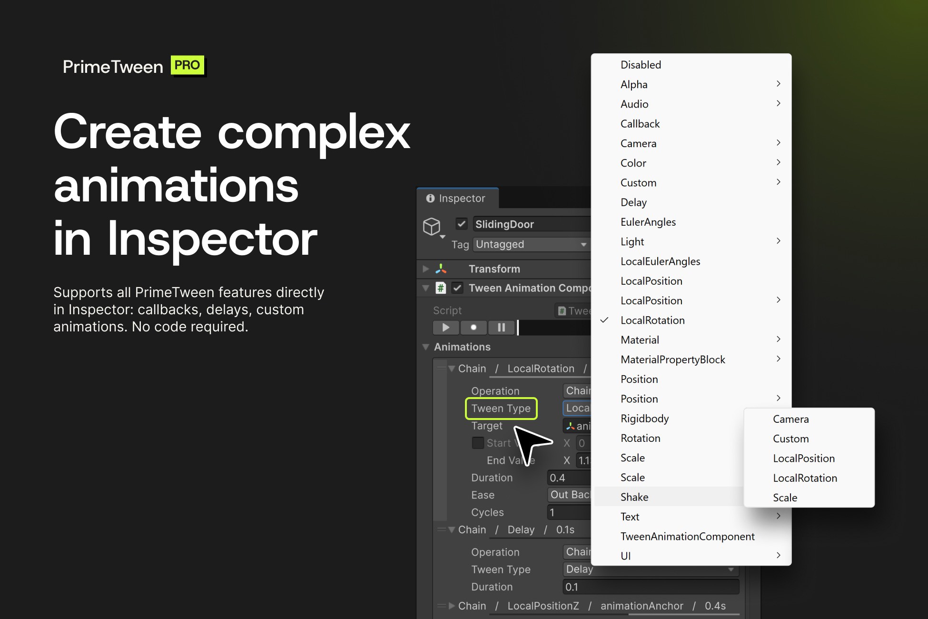Viewport: 928px width, 619px height.
Task: Click the Start Value X field showing 0
Action: click(x=583, y=443)
